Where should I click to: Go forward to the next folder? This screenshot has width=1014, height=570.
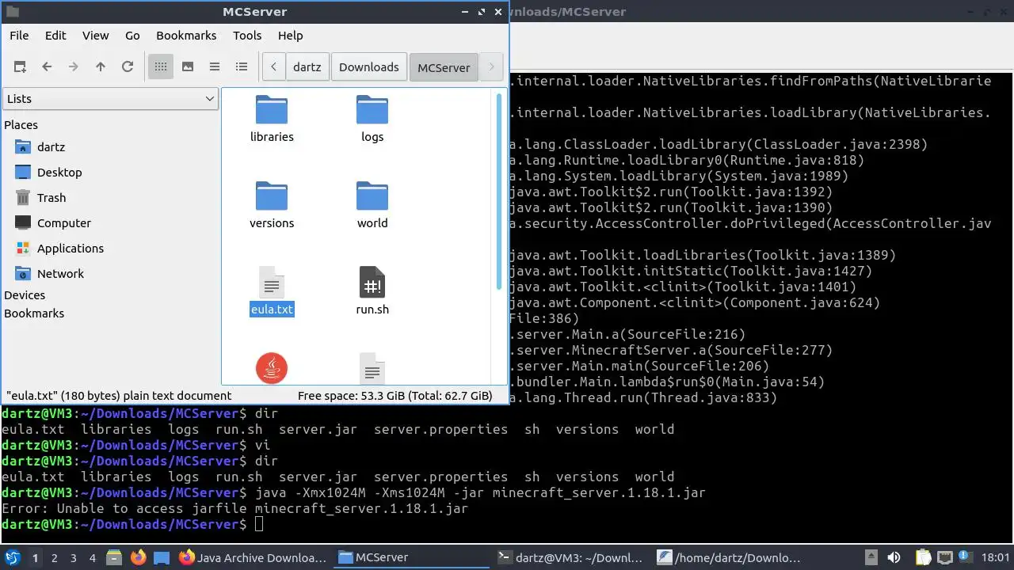click(x=74, y=67)
